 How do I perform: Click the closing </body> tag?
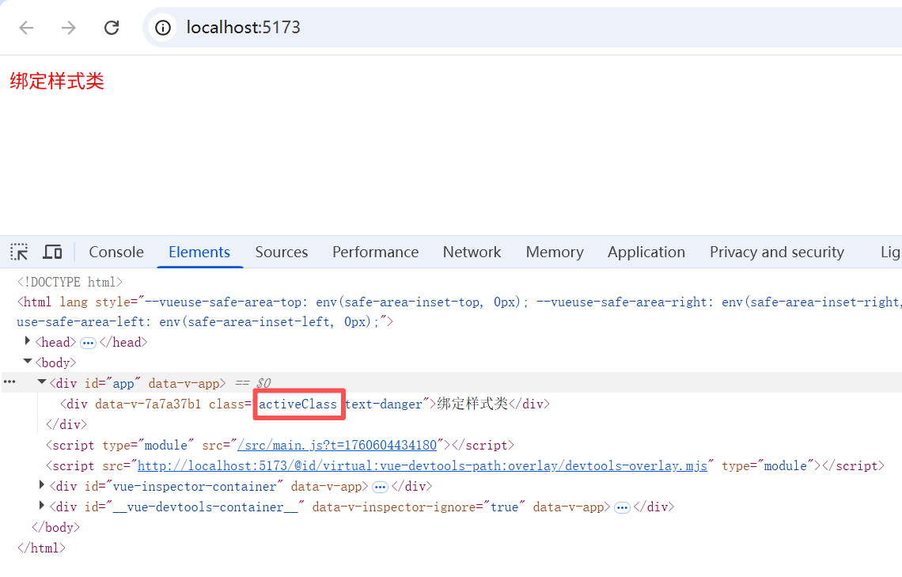point(55,527)
